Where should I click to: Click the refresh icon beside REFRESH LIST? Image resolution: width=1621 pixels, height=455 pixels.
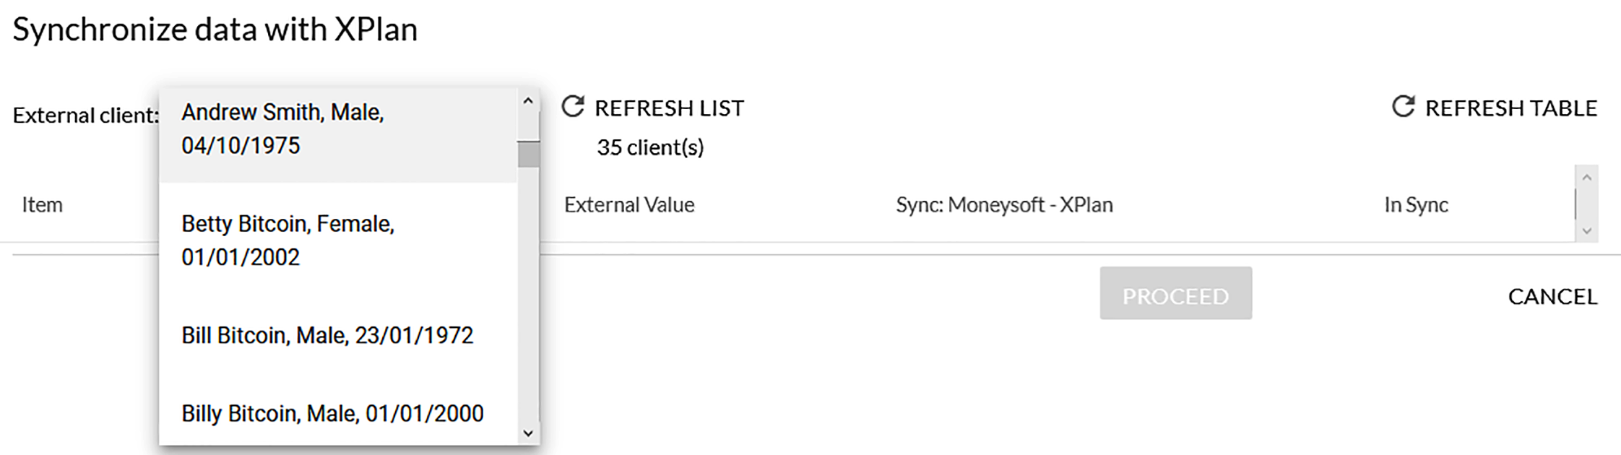pyautogui.click(x=573, y=107)
